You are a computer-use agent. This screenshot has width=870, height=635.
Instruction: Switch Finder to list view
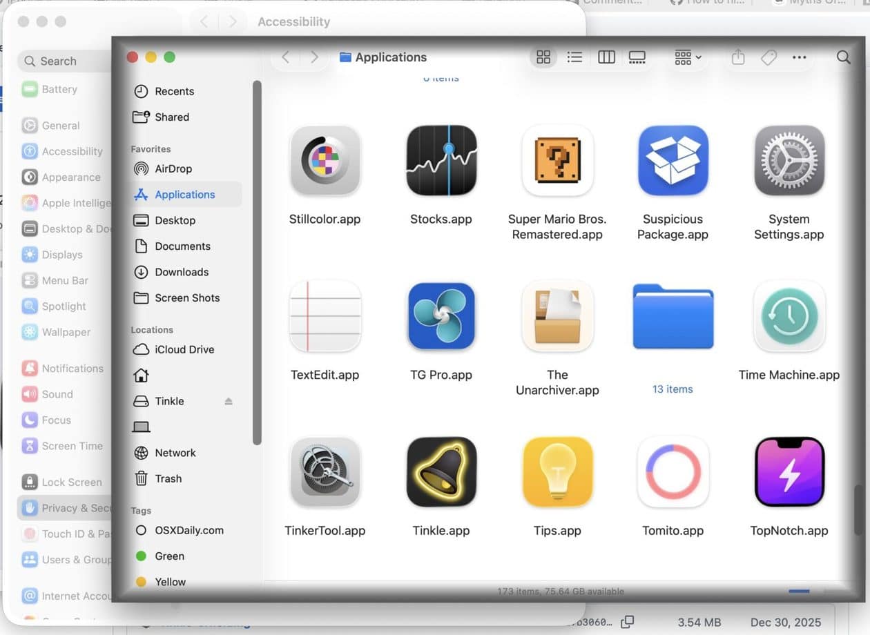574,57
